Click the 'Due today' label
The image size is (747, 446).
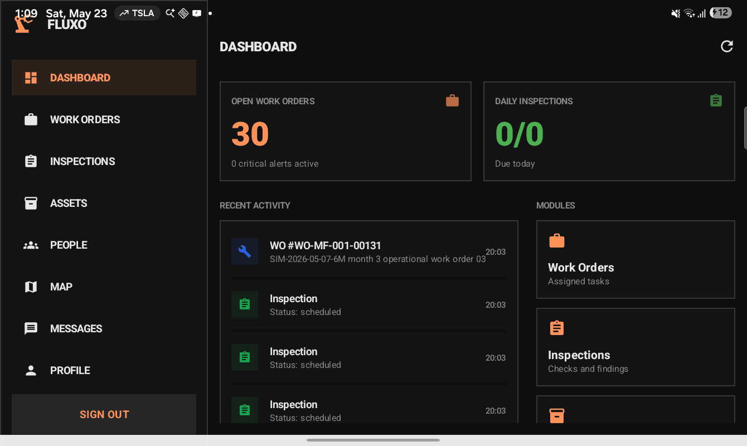[x=515, y=164]
